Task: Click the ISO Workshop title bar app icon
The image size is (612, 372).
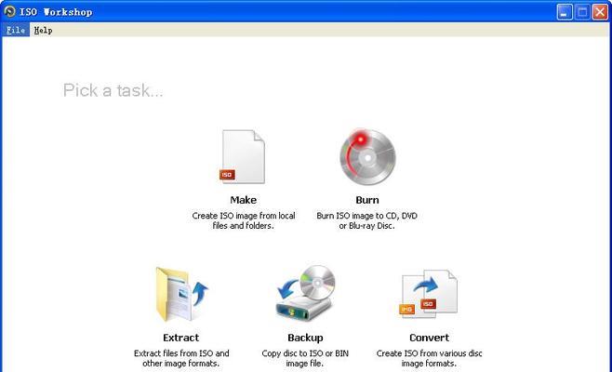Action: point(9,12)
